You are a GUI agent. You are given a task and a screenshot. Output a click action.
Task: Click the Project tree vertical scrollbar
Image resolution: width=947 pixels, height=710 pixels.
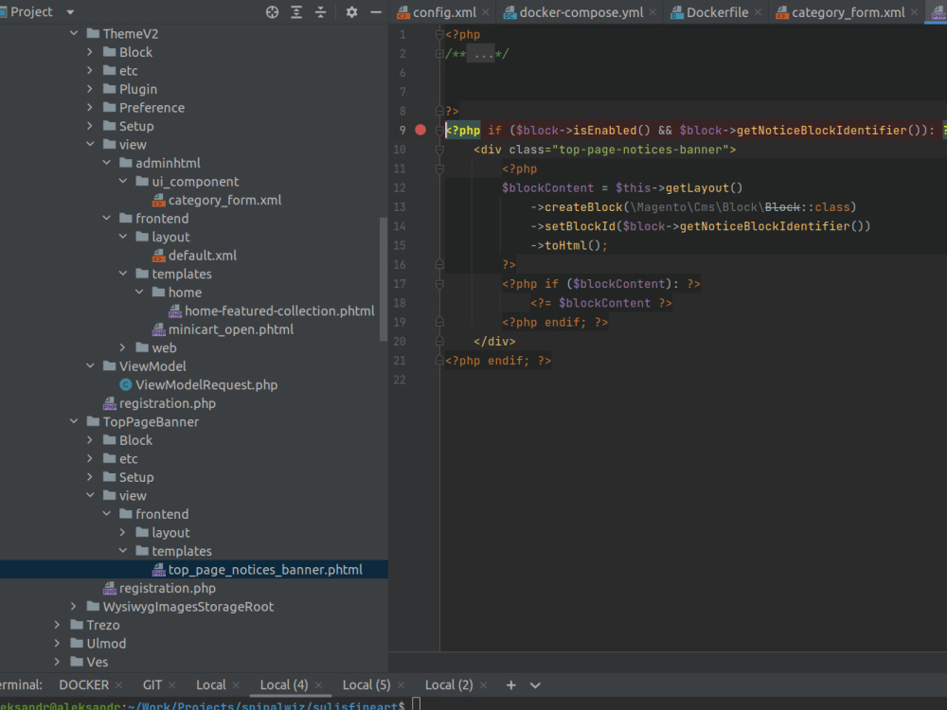(x=383, y=279)
